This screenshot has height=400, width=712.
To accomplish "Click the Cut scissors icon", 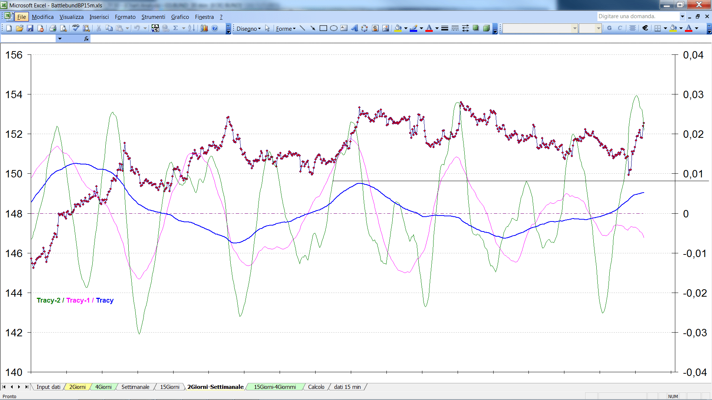I will (99, 28).
